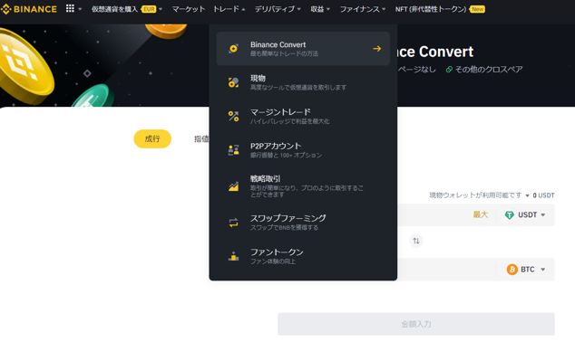Screen dimensions: 575x361
Task: Select 現物 in trade menu
Action: point(303,82)
